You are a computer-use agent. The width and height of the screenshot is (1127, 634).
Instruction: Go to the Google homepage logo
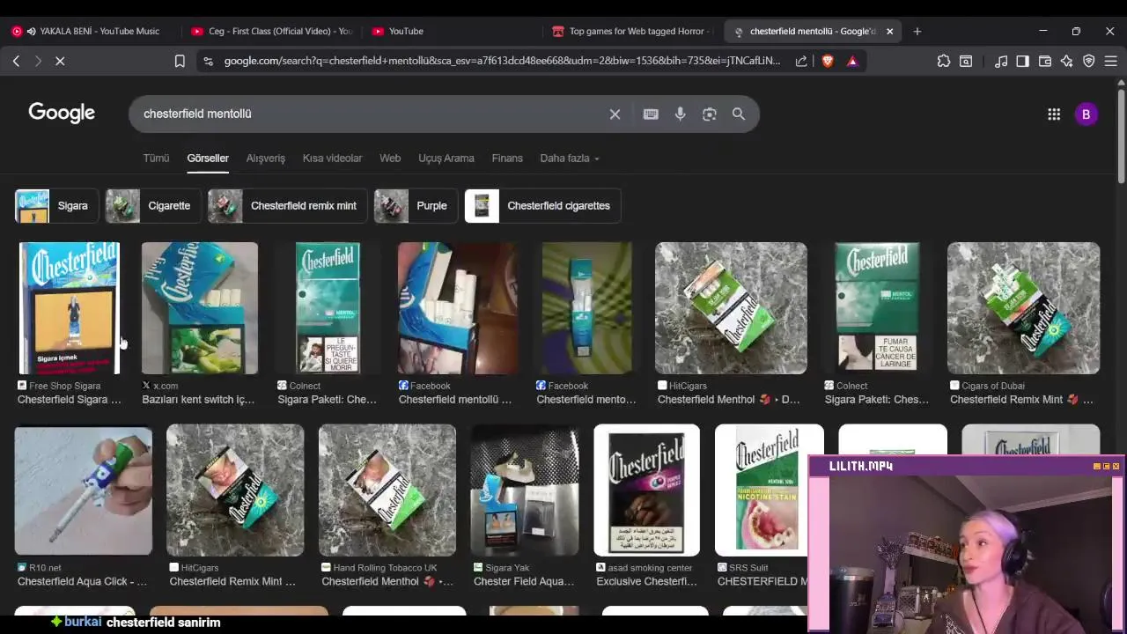tap(62, 113)
